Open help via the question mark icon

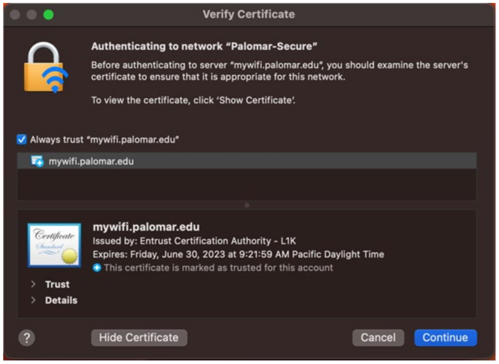pos(27,338)
